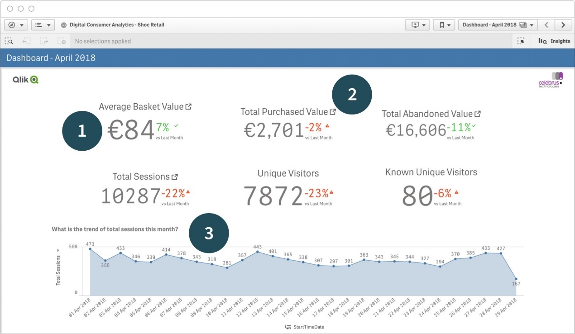Expand the Dashboard - April 2018 sheet selector

pos(498,25)
